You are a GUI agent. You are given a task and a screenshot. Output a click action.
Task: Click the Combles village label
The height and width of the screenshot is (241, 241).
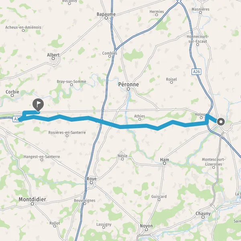(x=110, y=53)
